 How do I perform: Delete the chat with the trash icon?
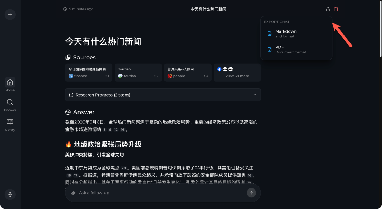[x=336, y=9]
